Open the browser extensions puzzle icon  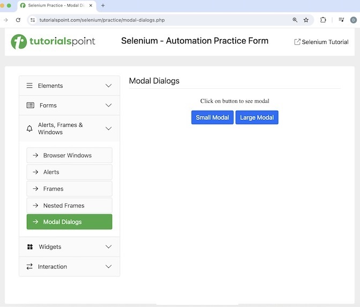click(x=323, y=20)
